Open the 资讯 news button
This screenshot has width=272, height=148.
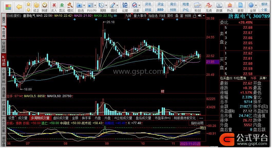pyautogui.click(x=148, y=4)
